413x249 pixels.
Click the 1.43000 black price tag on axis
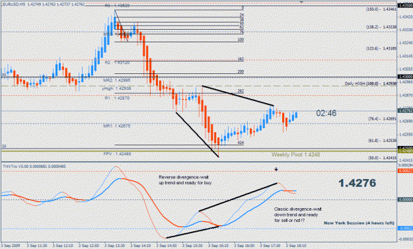(405, 77)
